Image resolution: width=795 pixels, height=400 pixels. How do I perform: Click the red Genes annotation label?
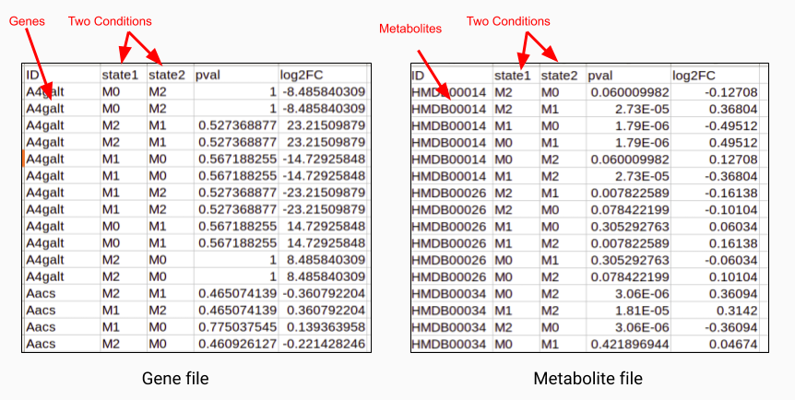pos(27,21)
